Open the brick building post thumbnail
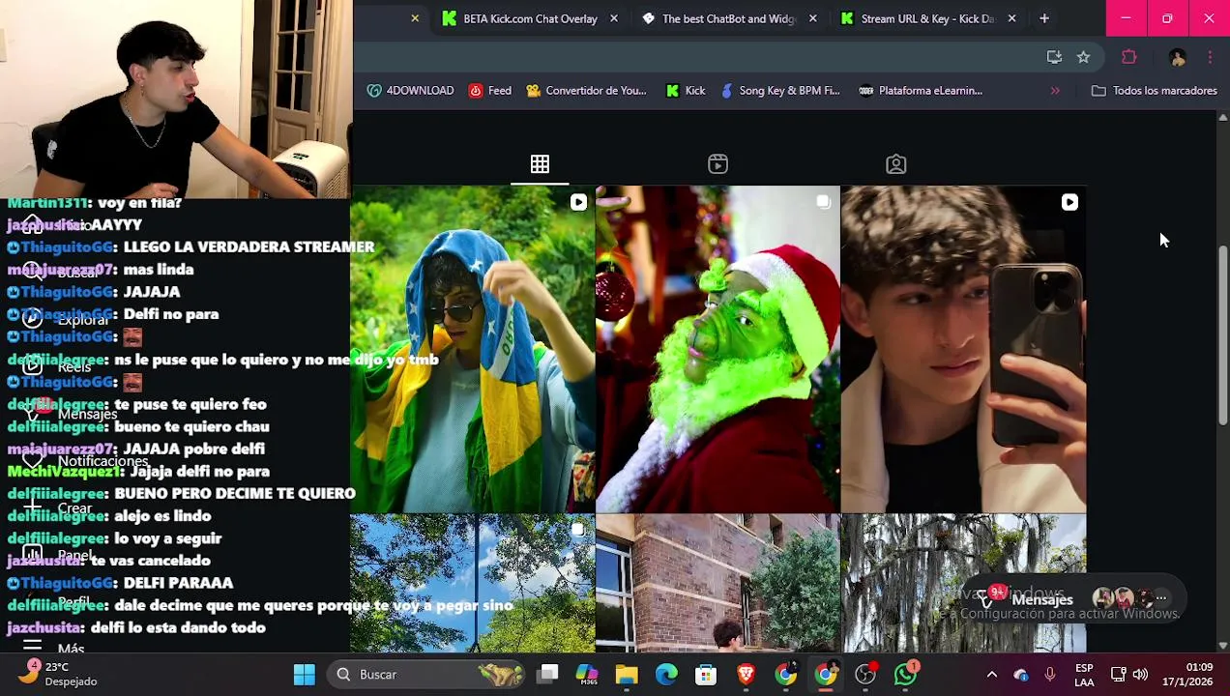The width and height of the screenshot is (1230, 696). pos(717,583)
